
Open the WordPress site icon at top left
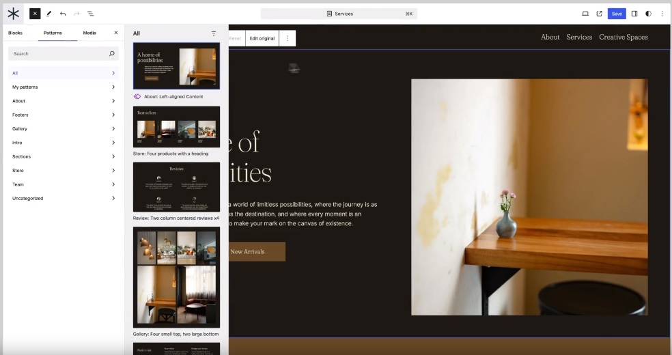pyautogui.click(x=14, y=14)
